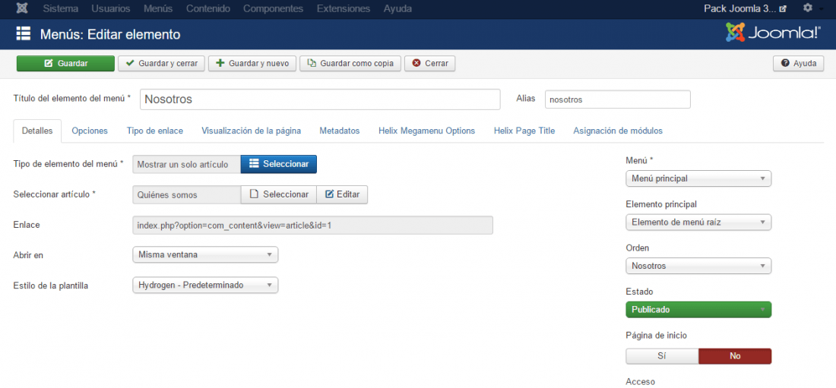The height and width of the screenshot is (388, 836).
Task: Open Elemento principal dropdown
Action: 698,222
